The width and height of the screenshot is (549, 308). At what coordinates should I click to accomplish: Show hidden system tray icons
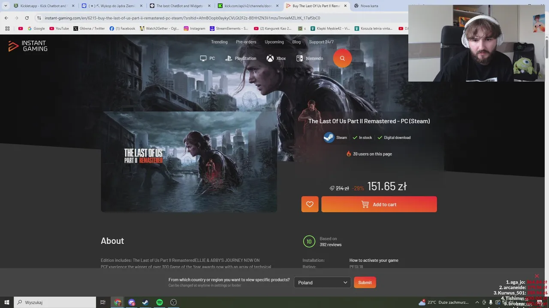point(477,302)
